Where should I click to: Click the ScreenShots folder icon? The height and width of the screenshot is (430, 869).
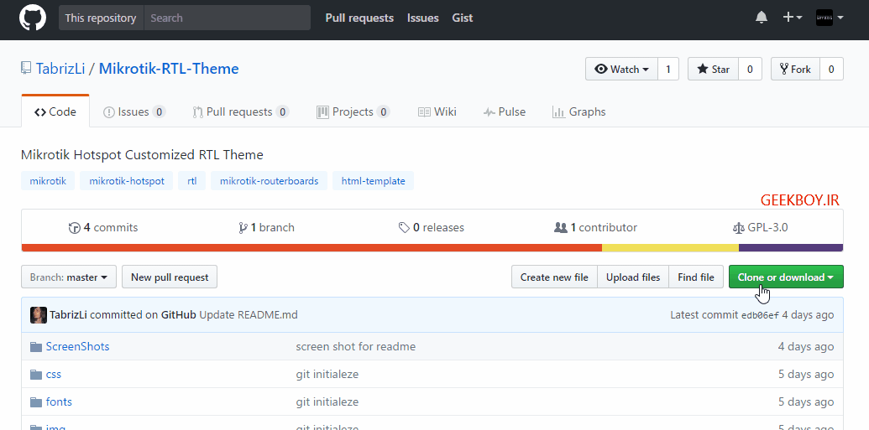point(36,347)
